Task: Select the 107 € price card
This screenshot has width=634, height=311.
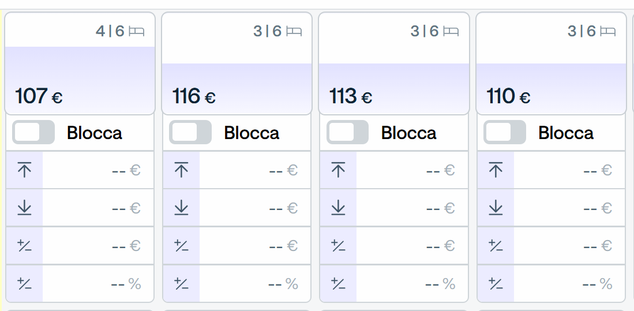Action: pyautogui.click(x=80, y=63)
